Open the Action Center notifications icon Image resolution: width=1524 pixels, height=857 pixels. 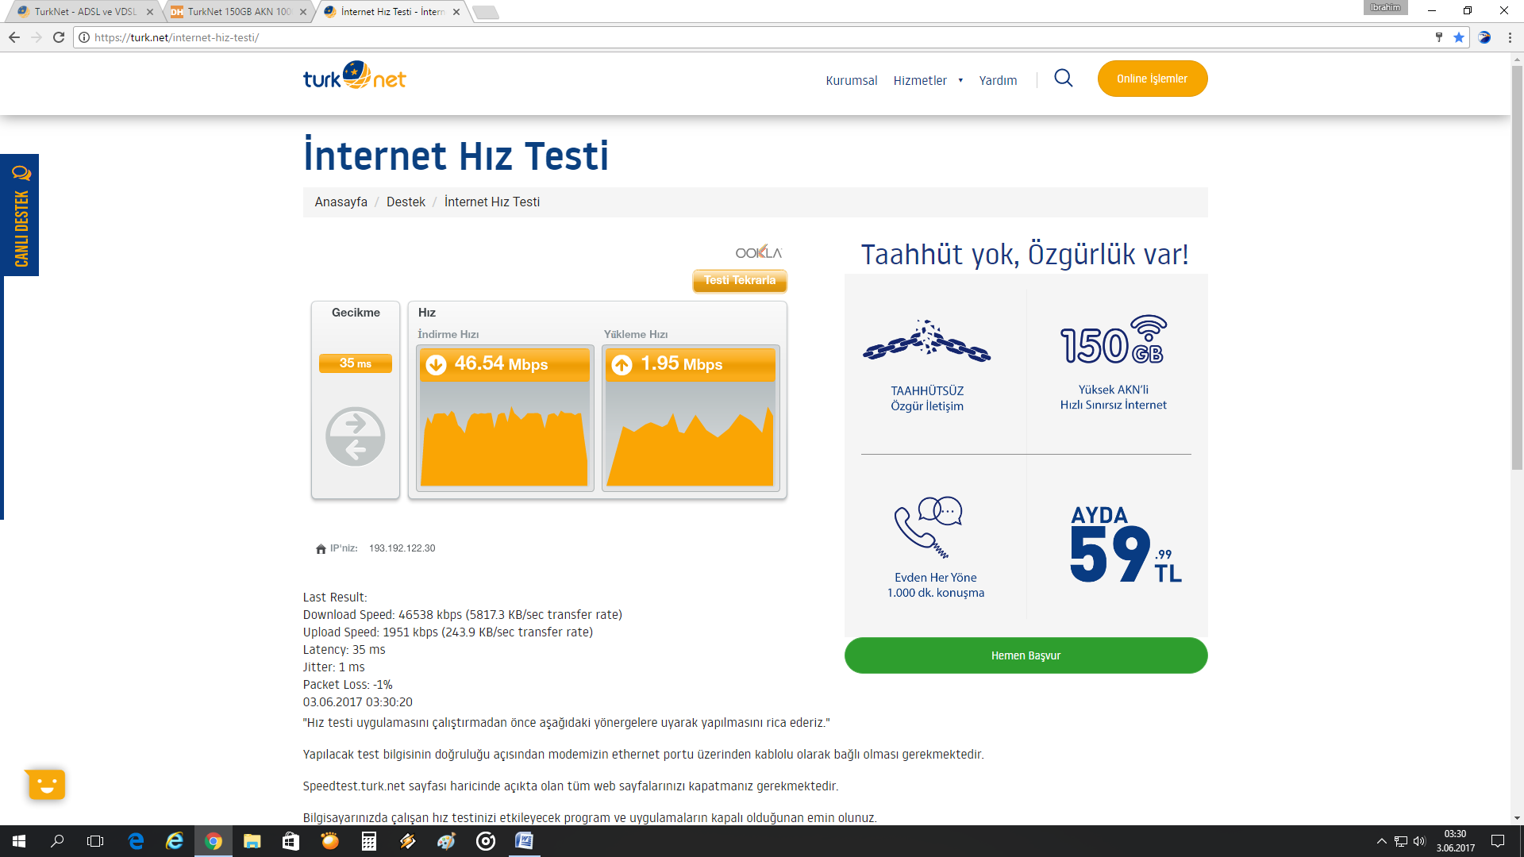[1498, 841]
